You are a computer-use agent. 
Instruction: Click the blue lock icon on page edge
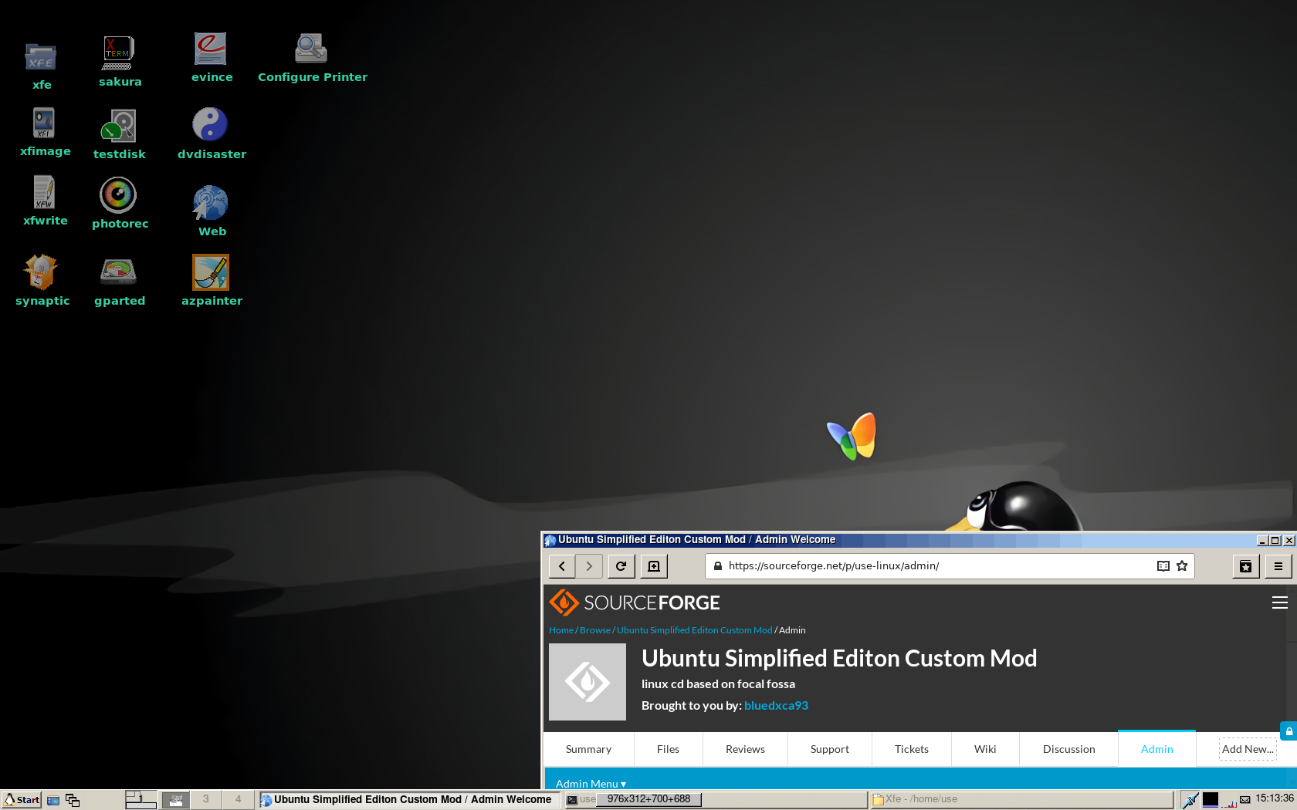(x=1289, y=731)
